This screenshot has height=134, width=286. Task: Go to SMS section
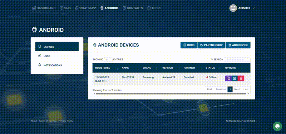65,8
